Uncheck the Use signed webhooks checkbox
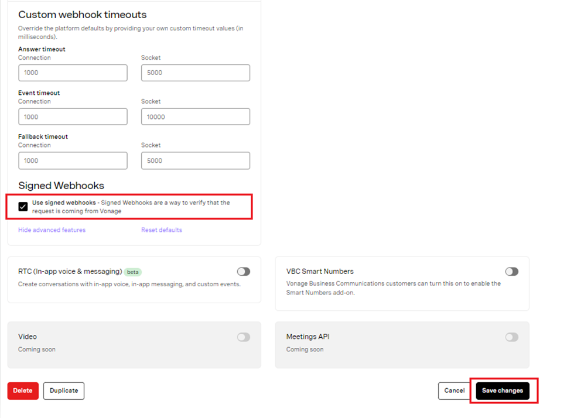This screenshot has height=418, width=567. click(x=23, y=207)
